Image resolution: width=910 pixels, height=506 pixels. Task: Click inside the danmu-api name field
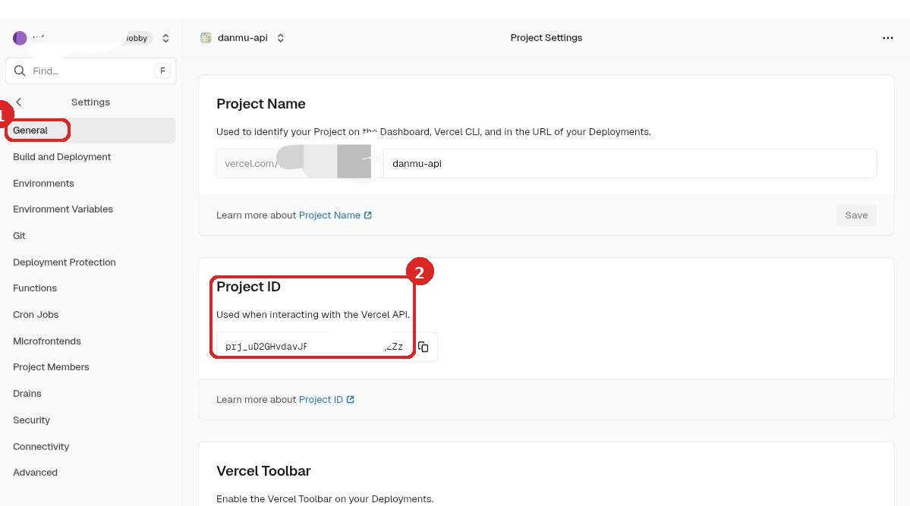click(x=630, y=162)
